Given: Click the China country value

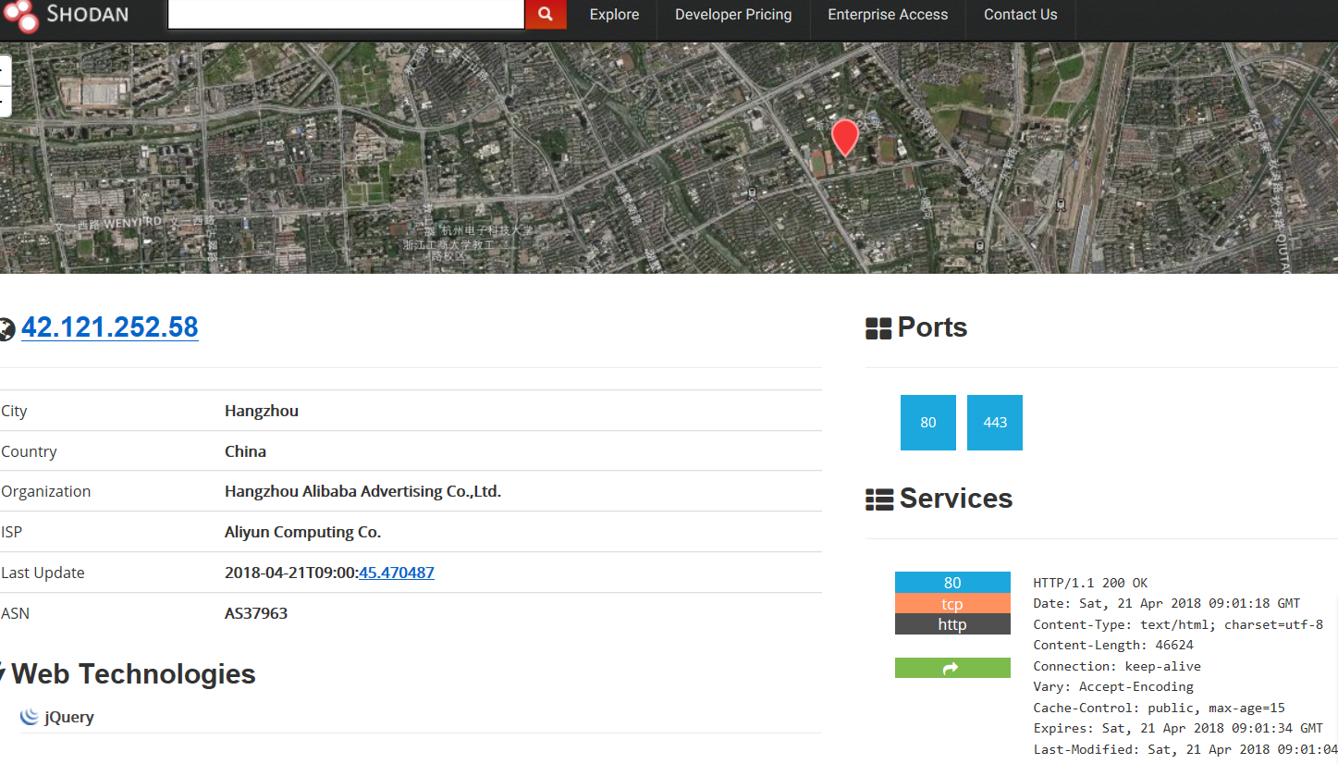Looking at the screenshot, I should pyautogui.click(x=245, y=451).
